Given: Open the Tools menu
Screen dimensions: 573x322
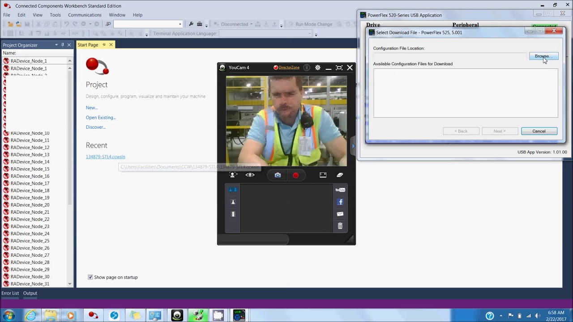Looking at the screenshot, I should tap(55, 15).
